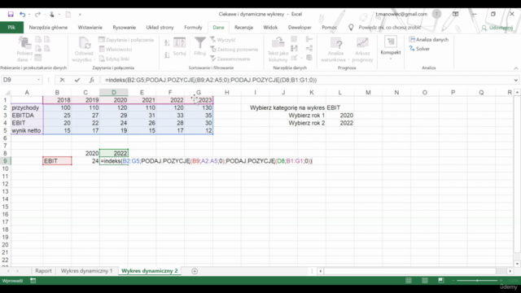Click cell L3 with value 2020
This screenshot has height=293, width=521.
point(339,116)
